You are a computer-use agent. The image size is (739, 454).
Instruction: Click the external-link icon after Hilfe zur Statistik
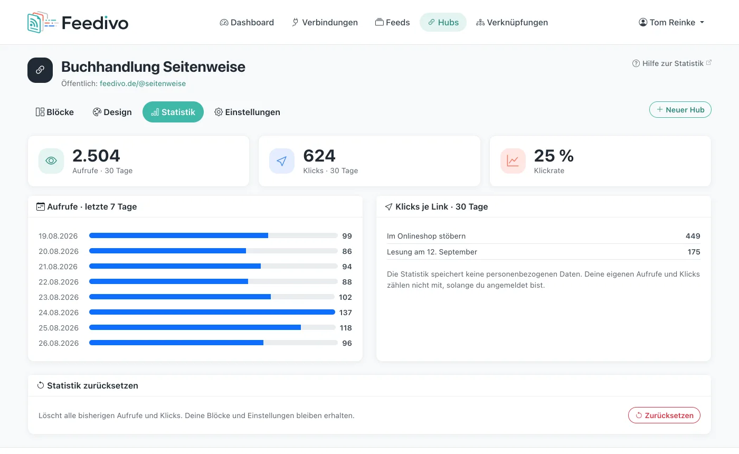709,63
